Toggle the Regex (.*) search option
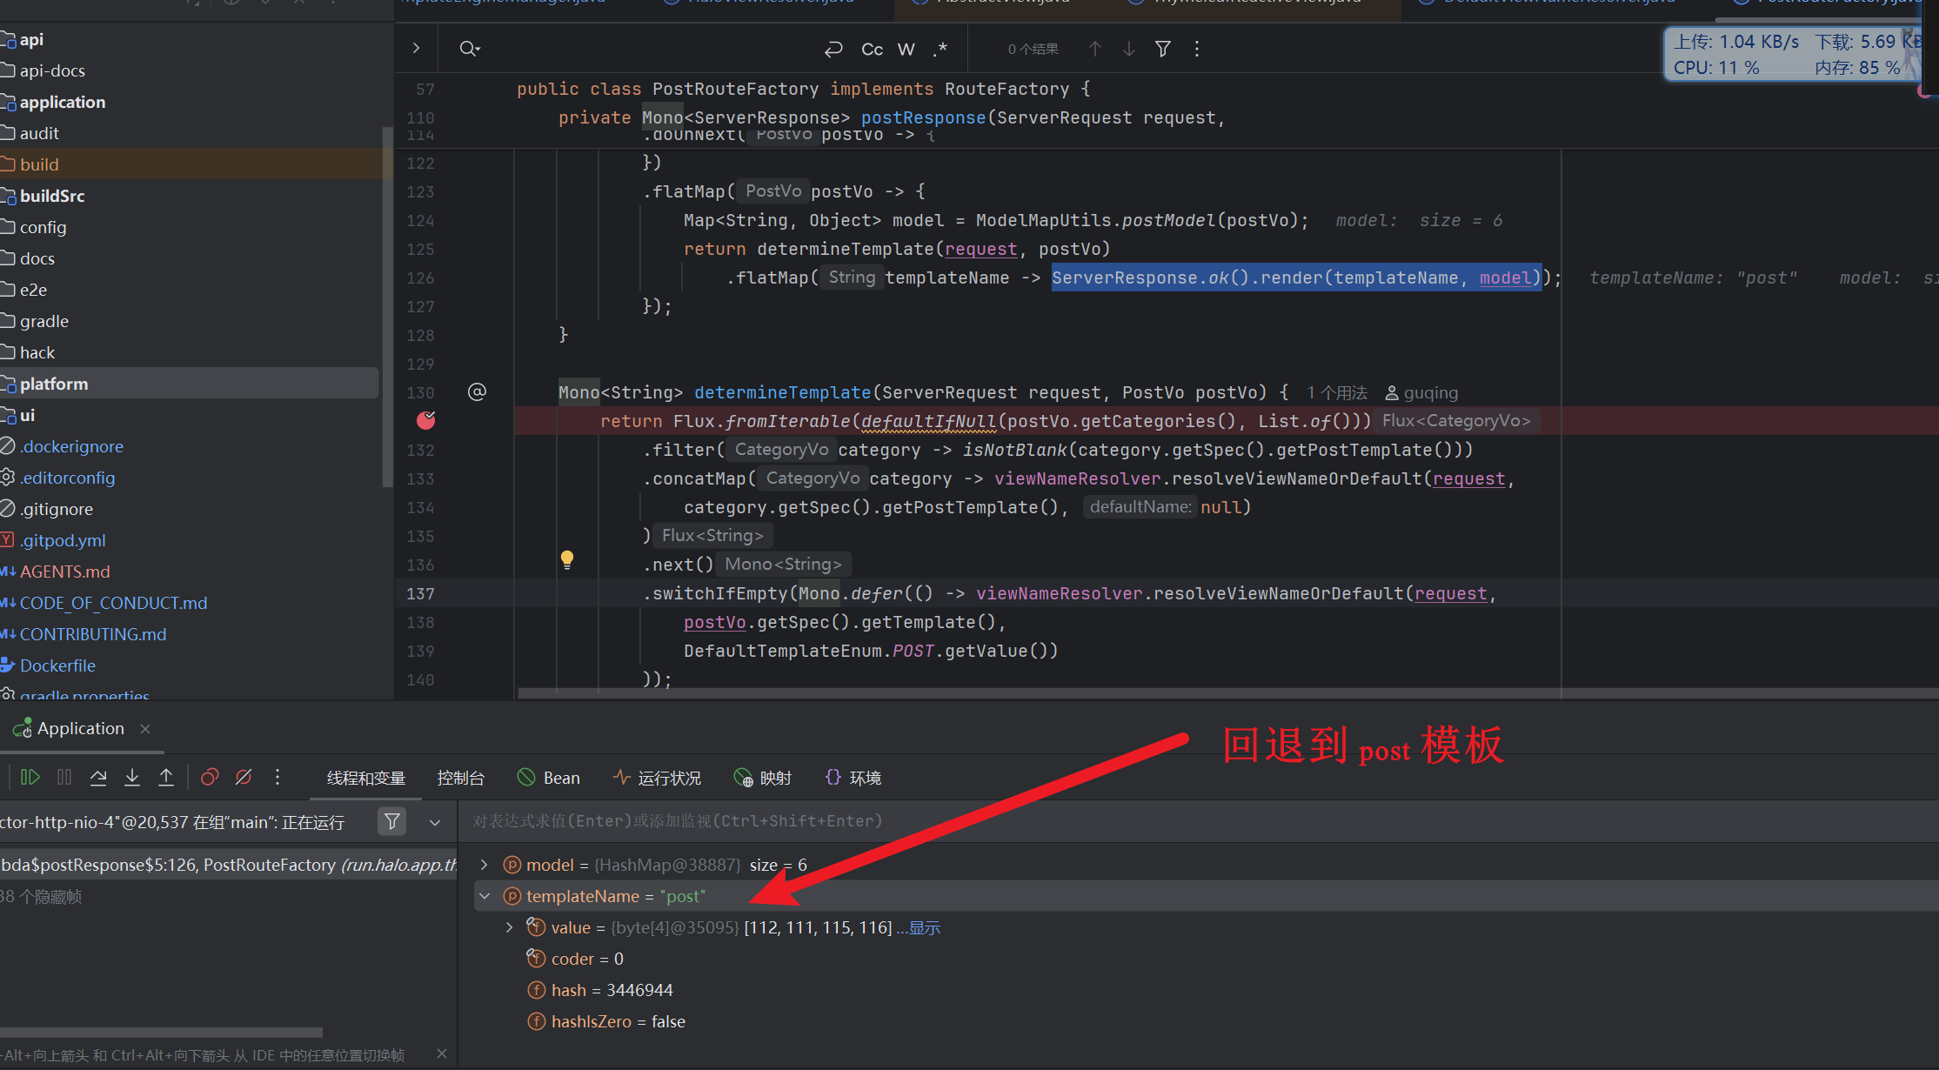The width and height of the screenshot is (1939, 1070). [x=940, y=50]
